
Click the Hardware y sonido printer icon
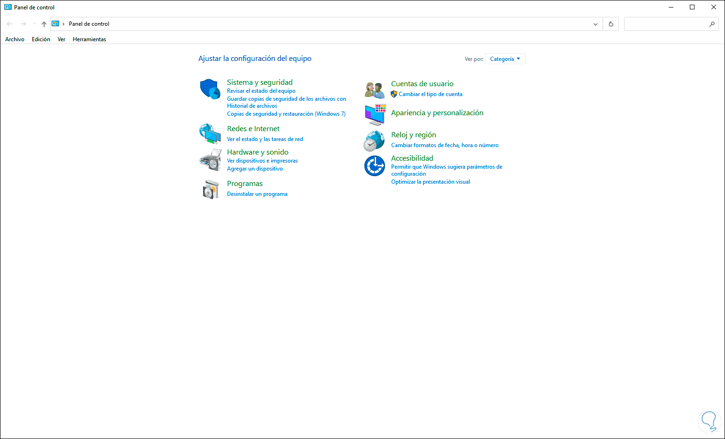pos(210,159)
